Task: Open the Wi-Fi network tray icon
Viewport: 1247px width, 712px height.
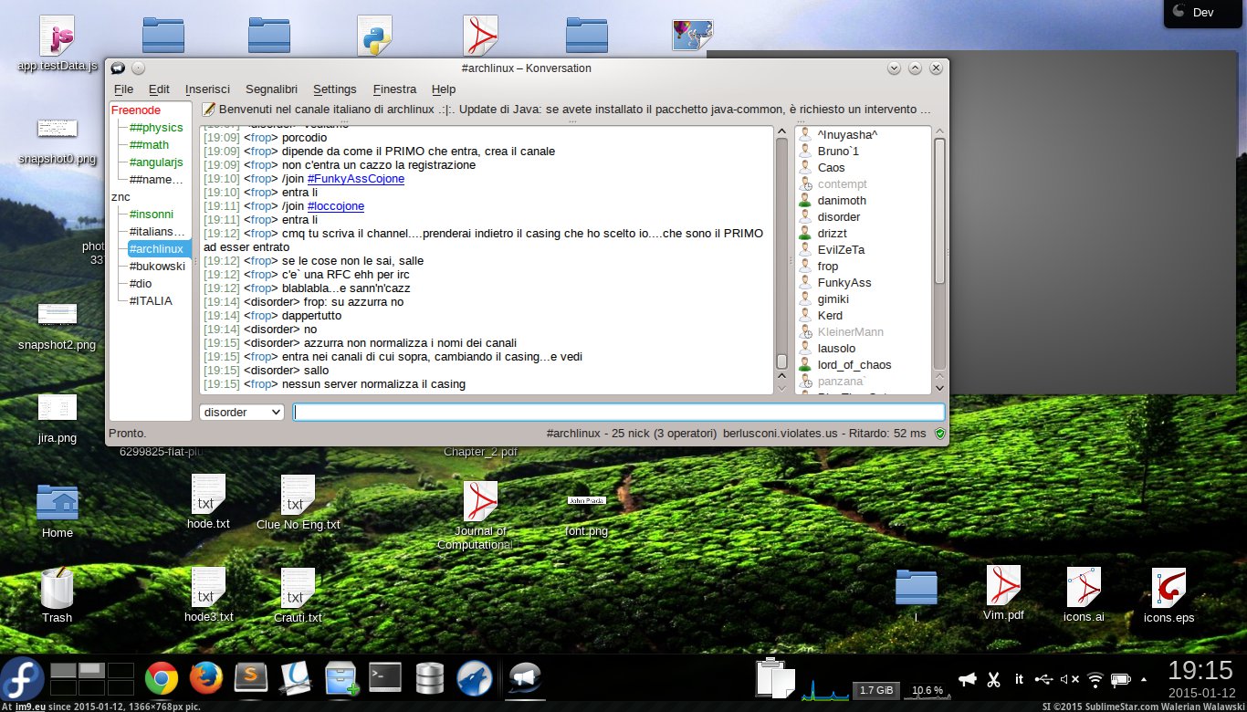Action: (1095, 679)
